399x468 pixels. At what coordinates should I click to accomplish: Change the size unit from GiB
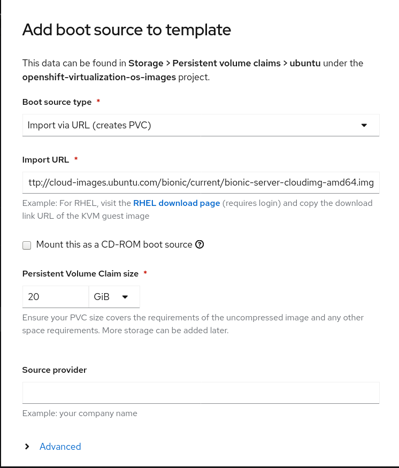pyautogui.click(x=114, y=297)
